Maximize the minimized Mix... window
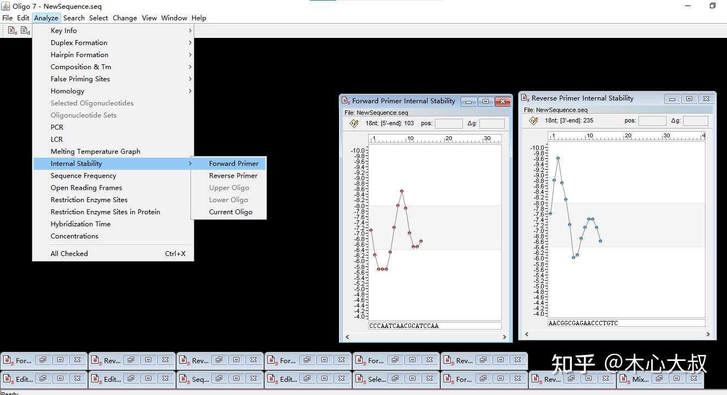The image size is (727, 395). 676,379
